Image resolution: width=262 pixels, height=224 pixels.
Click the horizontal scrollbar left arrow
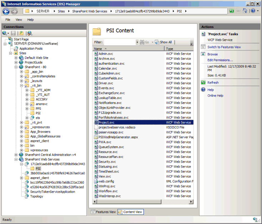pos(95,201)
